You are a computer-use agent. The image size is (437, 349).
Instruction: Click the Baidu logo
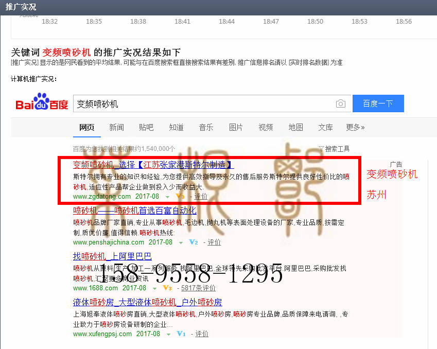(42, 101)
